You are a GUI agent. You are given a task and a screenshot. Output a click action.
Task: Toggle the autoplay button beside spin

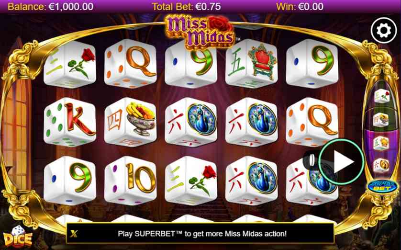point(311,160)
